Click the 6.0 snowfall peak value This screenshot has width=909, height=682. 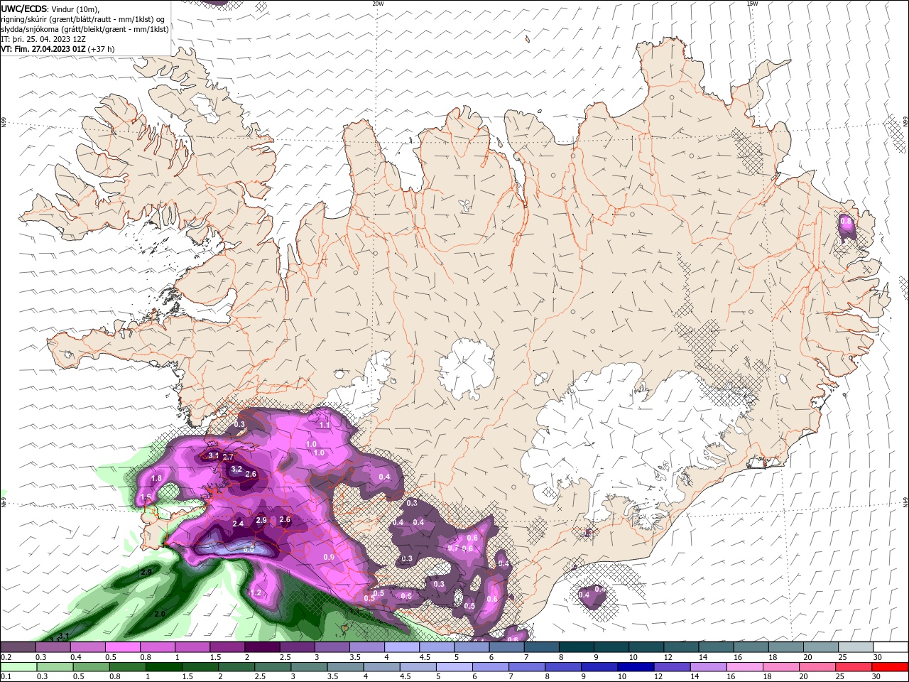[x=249, y=549]
